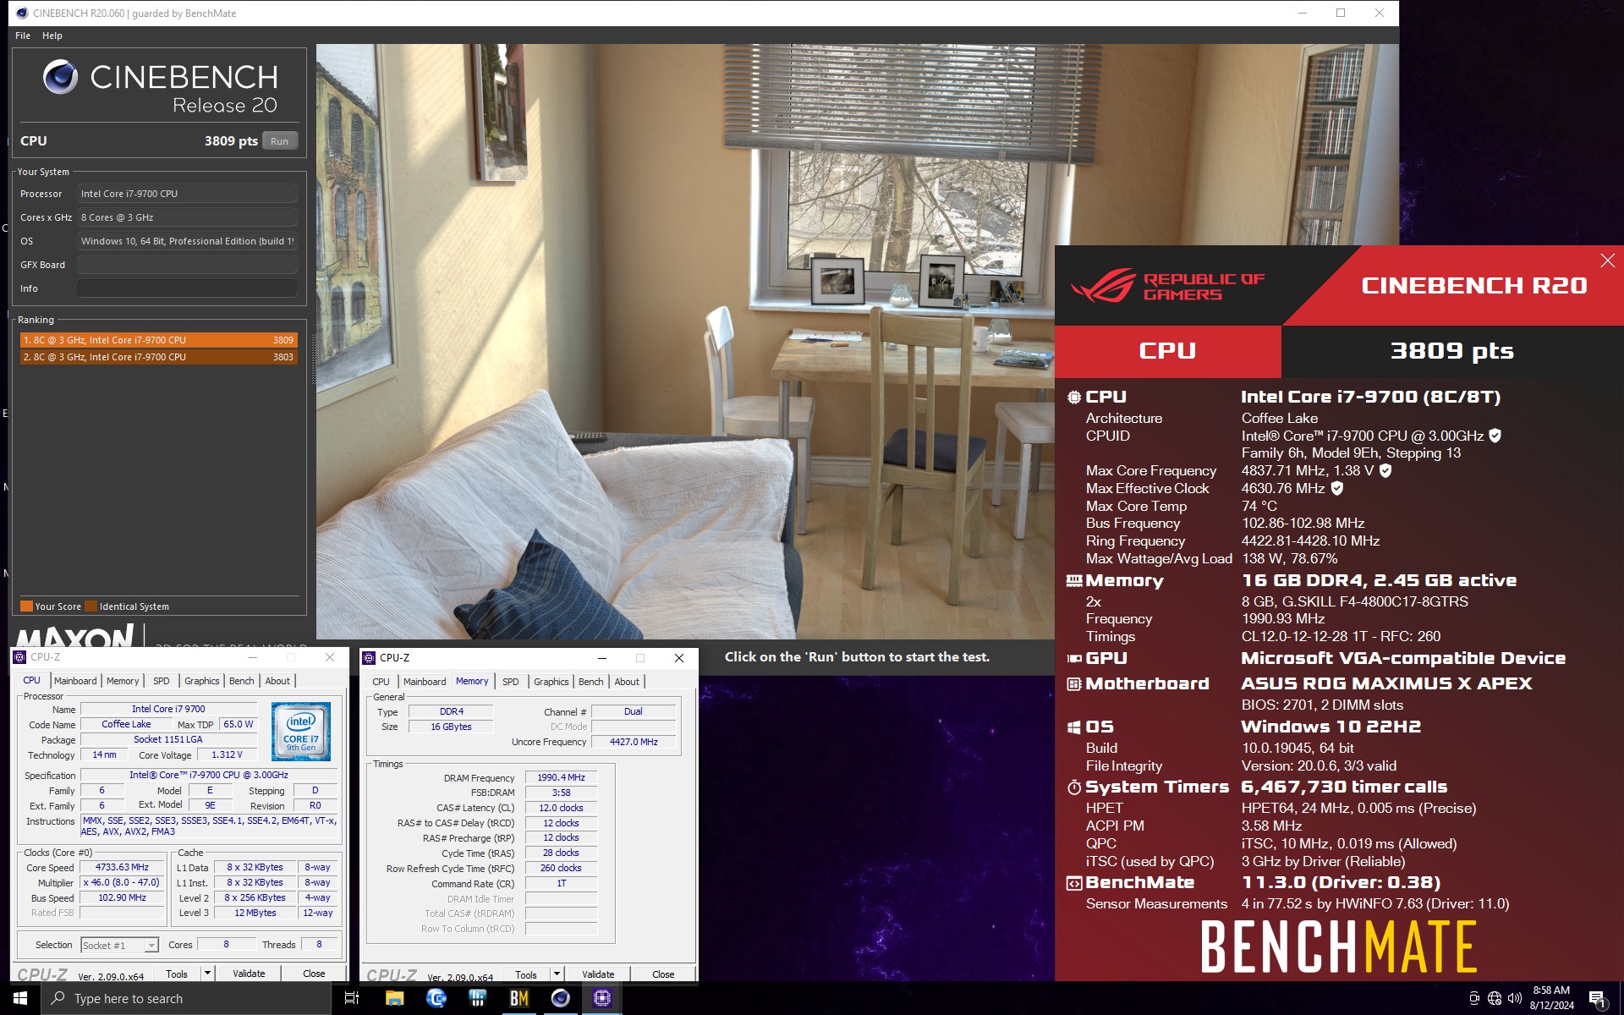Click the Meet Now icon in the system tray
The height and width of the screenshot is (1015, 1624).
pyautogui.click(x=1474, y=998)
